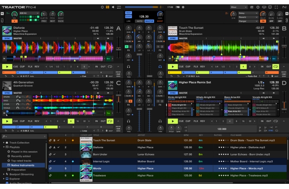Jump to track start on Deck A waveform
Image resolution: width=289 pixels, height=189 pixels.
[4, 58]
